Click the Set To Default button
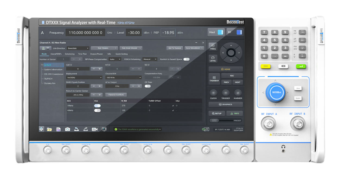The width and height of the screenshot is (341, 185). (174, 48)
